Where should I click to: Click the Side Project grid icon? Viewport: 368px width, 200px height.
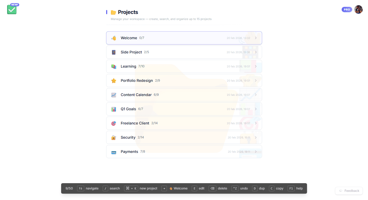(114, 52)
